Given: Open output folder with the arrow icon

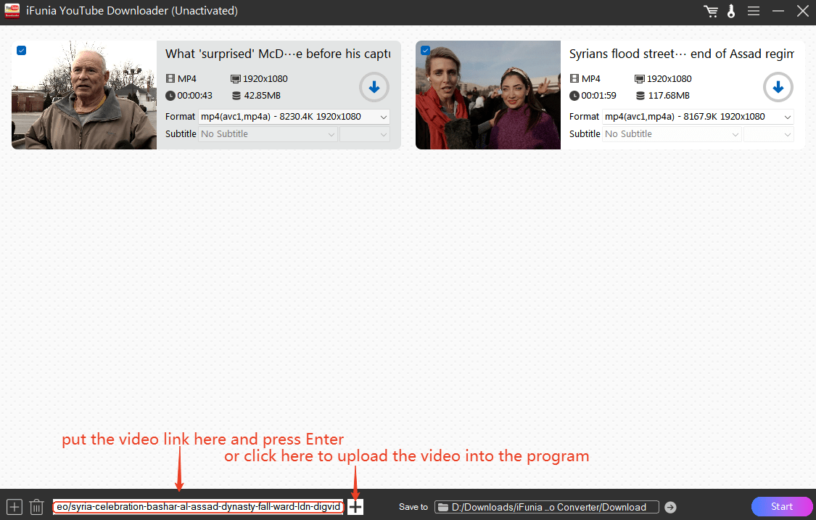Looking at the screenshot, I should tap(670, 507).
